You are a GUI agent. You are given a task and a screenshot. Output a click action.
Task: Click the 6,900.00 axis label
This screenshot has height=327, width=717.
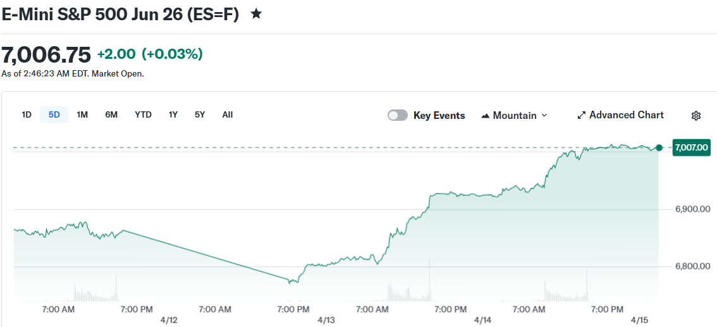point(692,209)
